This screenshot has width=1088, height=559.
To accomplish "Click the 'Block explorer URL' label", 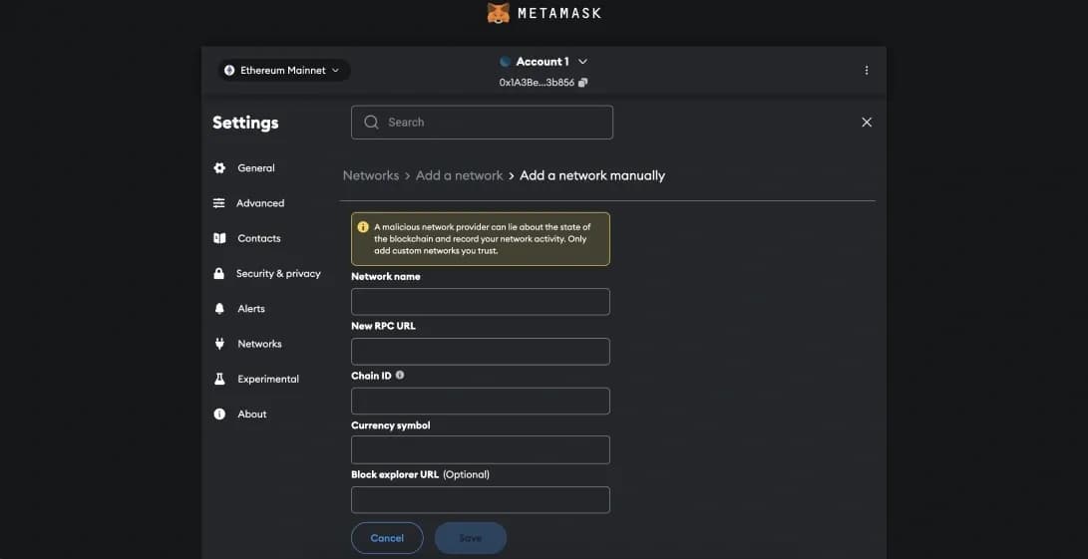I will 395,474.
